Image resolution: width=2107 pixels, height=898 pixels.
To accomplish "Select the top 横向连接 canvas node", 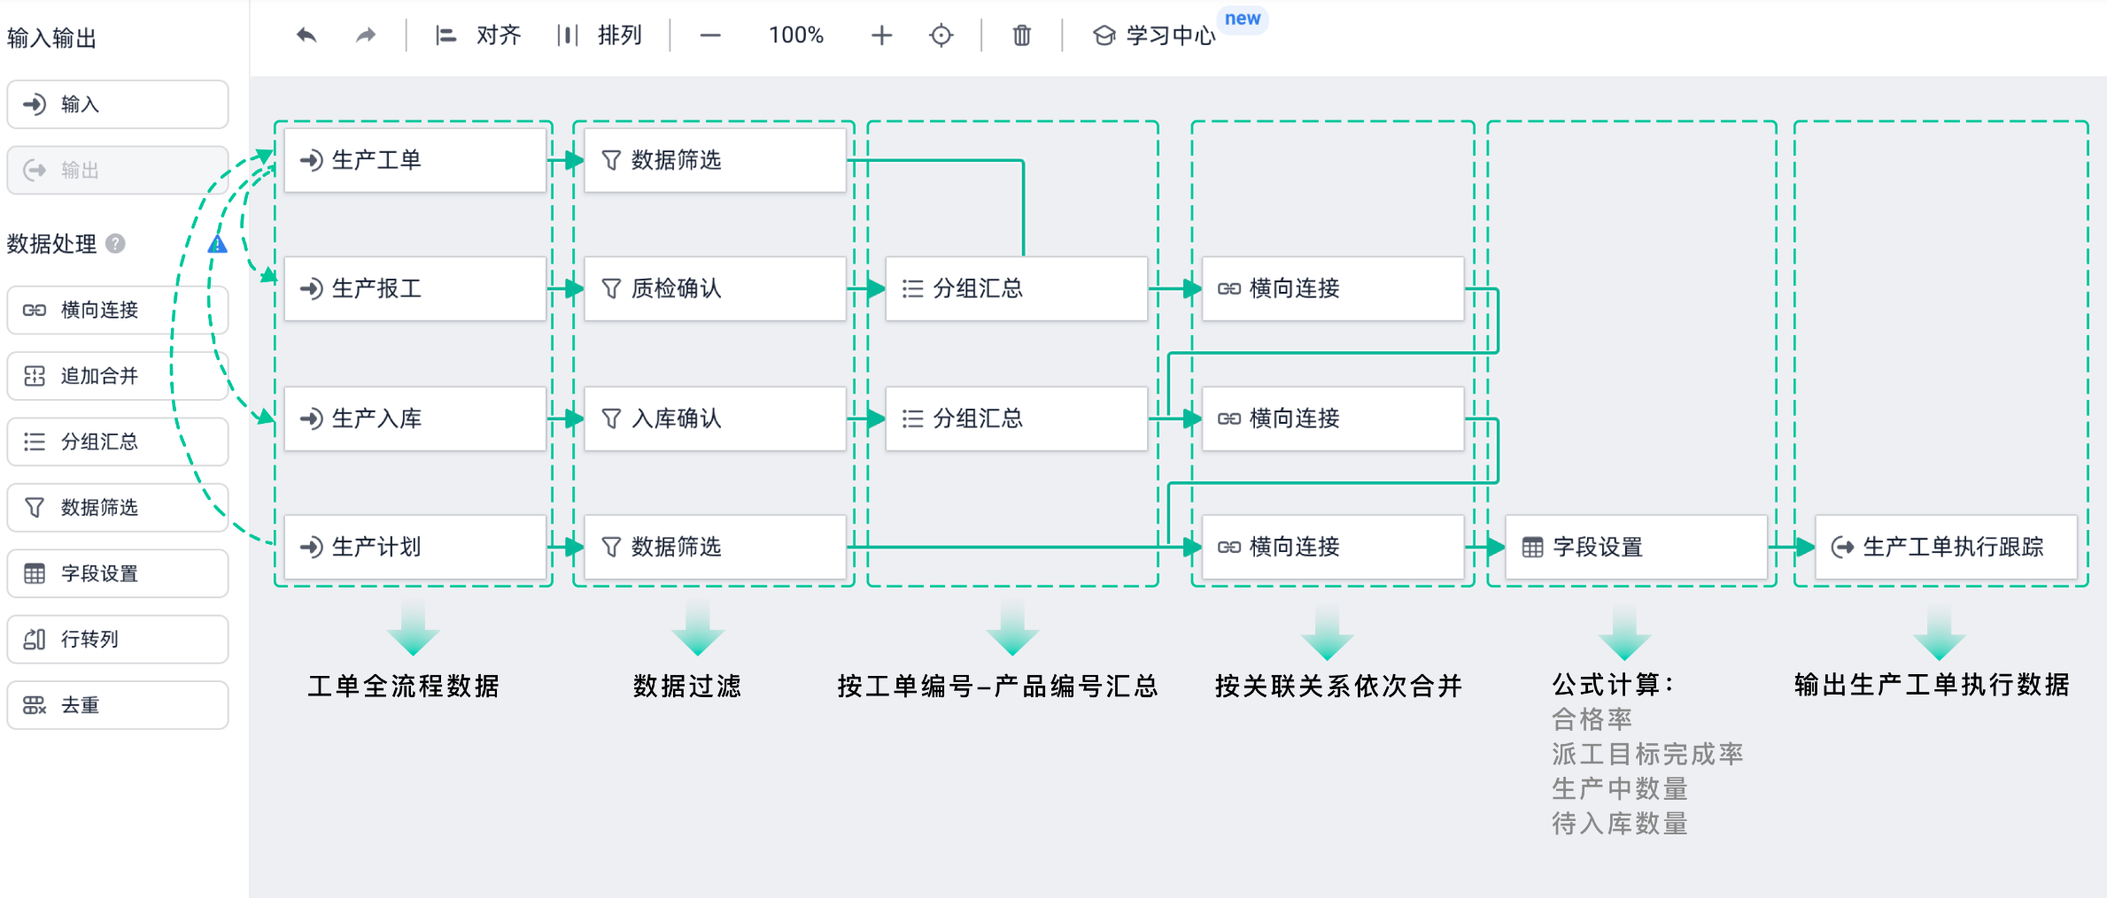I will click(x=1333, y=288).
